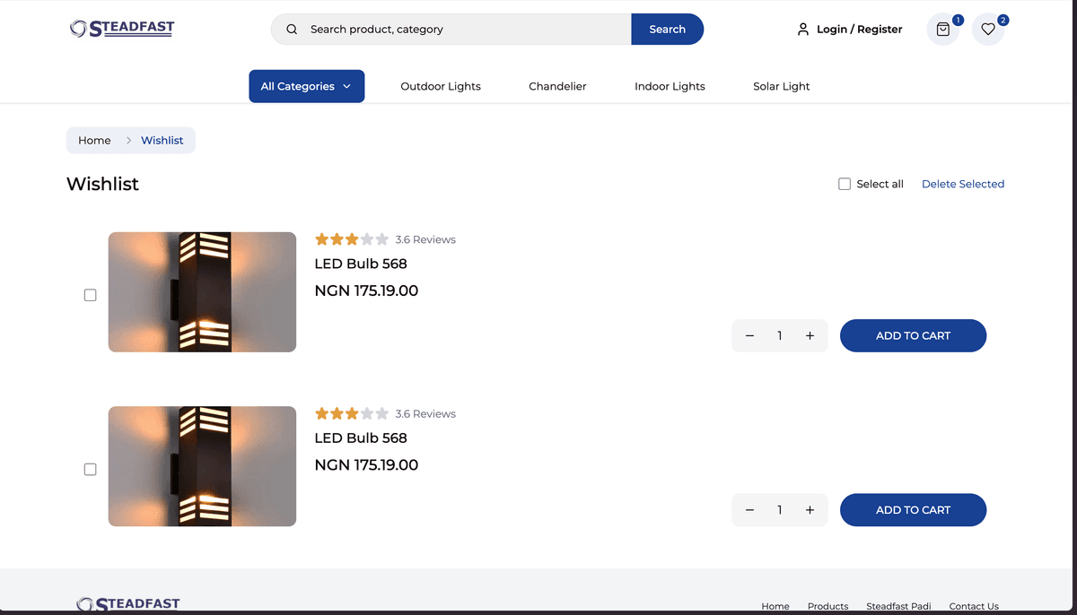Screen dimensions: 1077x615
Task: Click the search product input field
Action: [x=467, y=30]
